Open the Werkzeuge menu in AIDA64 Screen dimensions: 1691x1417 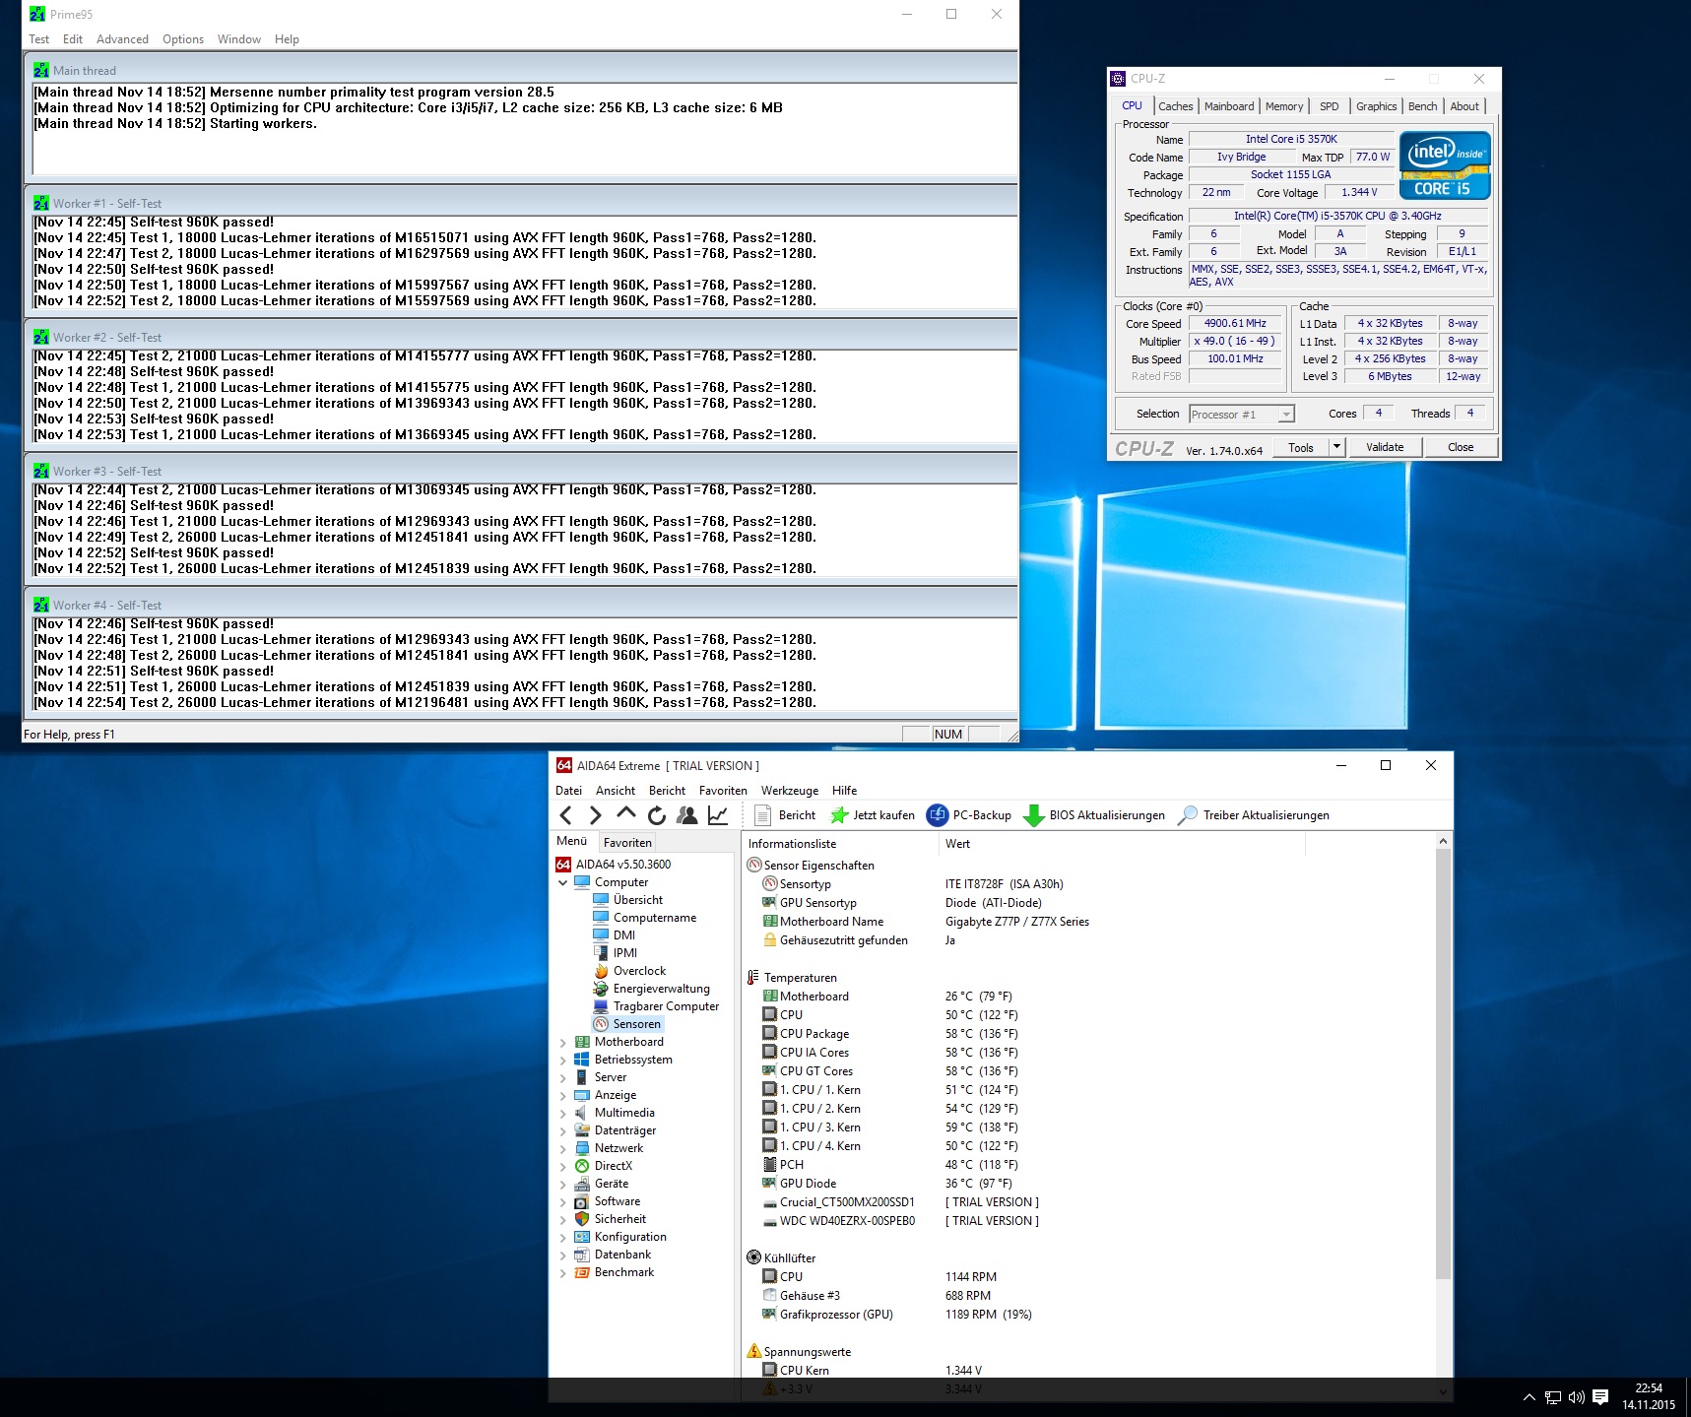(790, 791)
